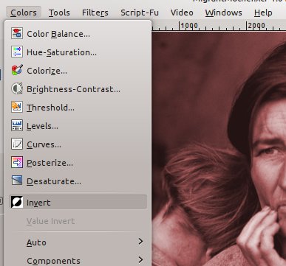This screenshot has height=266, width=286.
Task: Click the Auto menu label
Action: tap(36, 242)
